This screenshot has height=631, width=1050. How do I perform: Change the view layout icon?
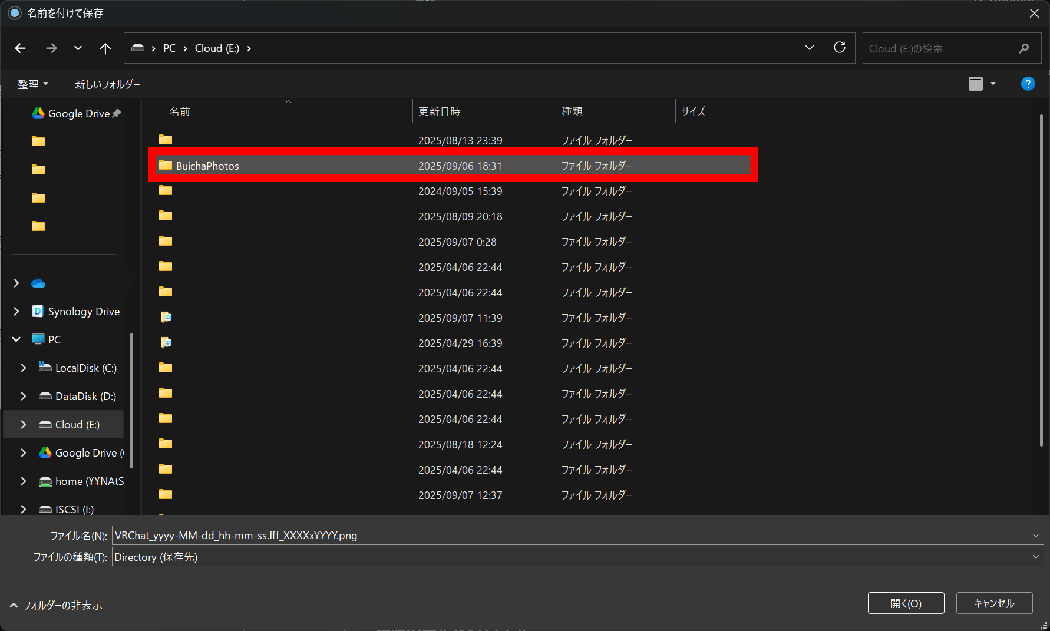(976, 84)
